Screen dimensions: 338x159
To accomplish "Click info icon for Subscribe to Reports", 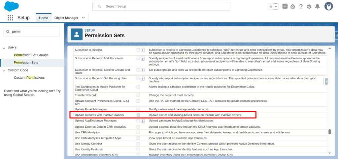I will [143, 50].
